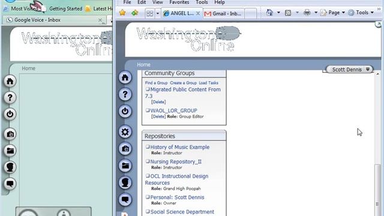Image resolution: width=384 pixels, height=216 pixels.
Task: Open Scott Dennis user dropdown
Action: click(349, 70)
